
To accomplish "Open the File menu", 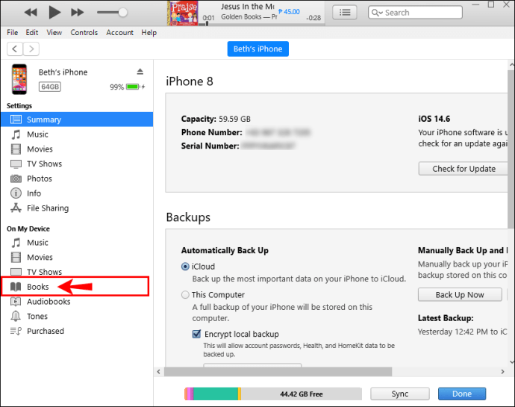I will click(13, 33).
